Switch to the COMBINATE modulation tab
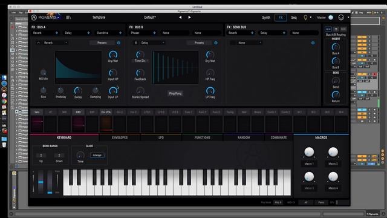Viewport: 387px width, 218px height. coord(279,137)
